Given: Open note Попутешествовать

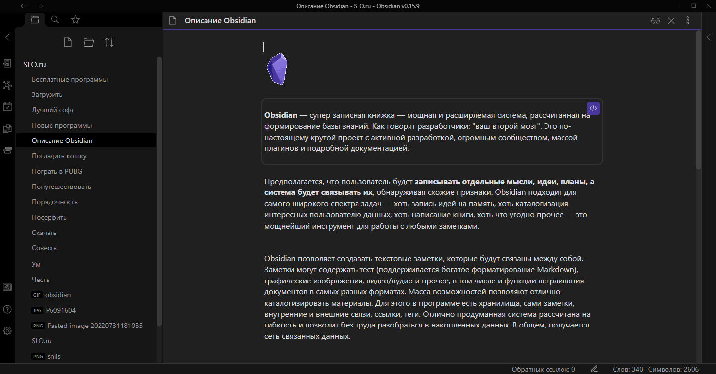Looking at the screenshot, I should (x=86, y=187).
